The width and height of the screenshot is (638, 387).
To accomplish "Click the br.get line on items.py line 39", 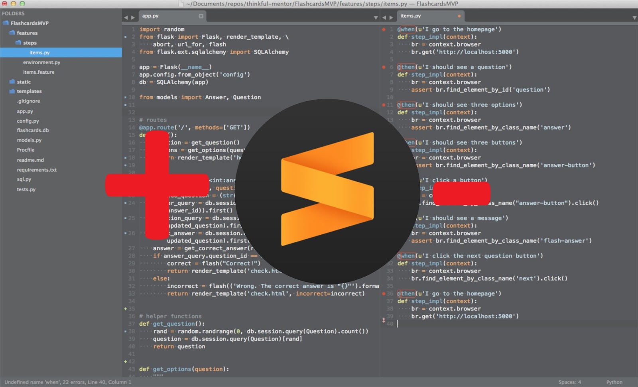I will coord(465,316).
